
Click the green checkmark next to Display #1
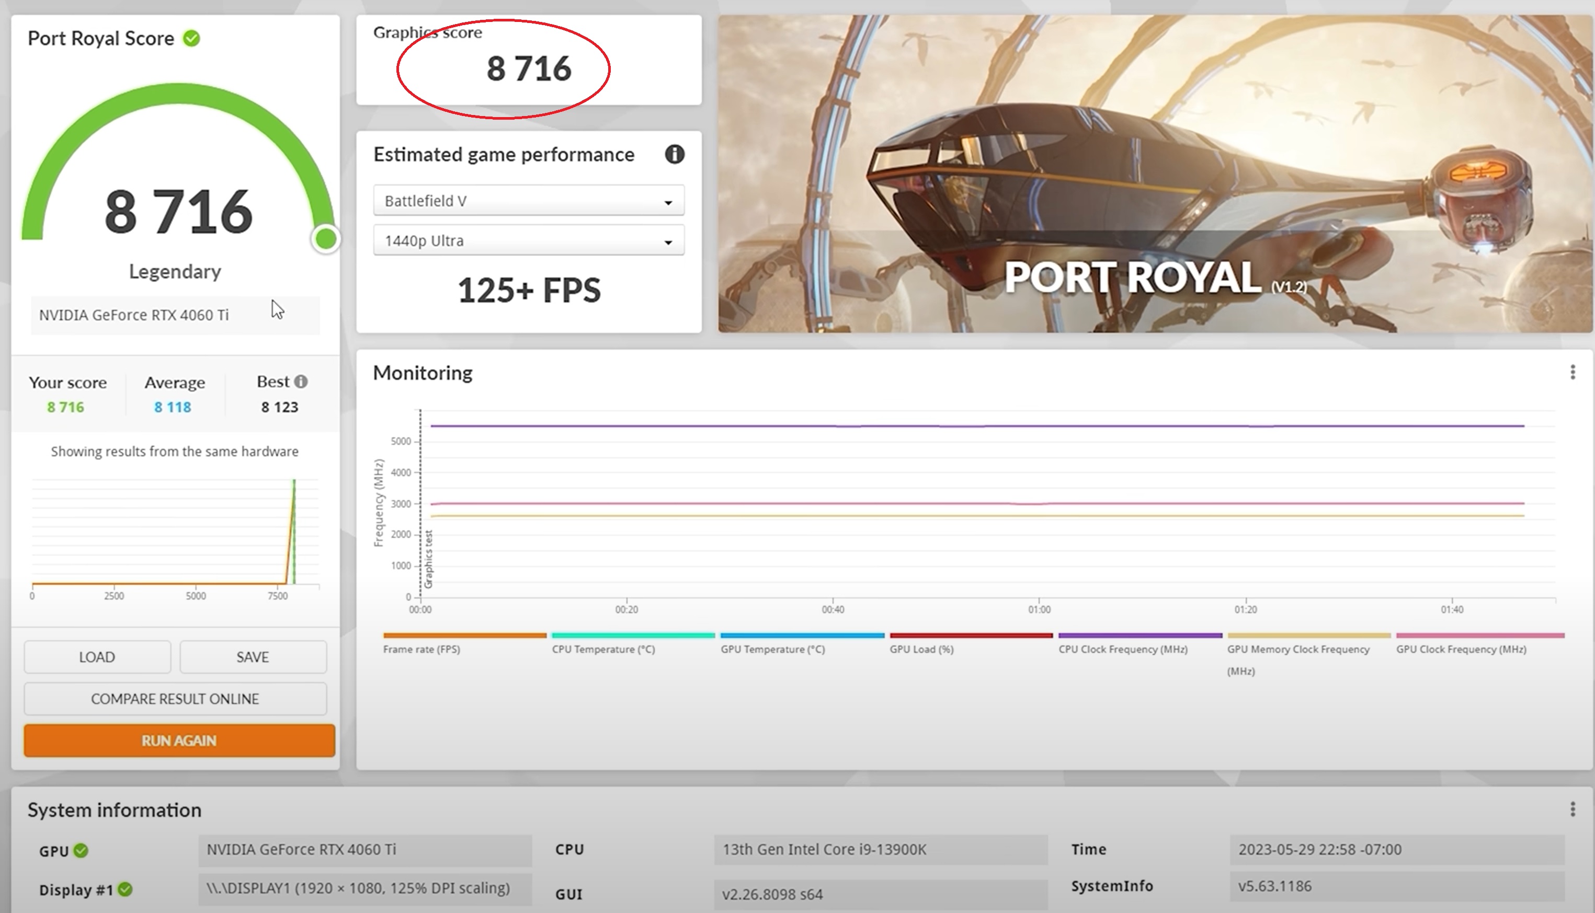[126, 889]
